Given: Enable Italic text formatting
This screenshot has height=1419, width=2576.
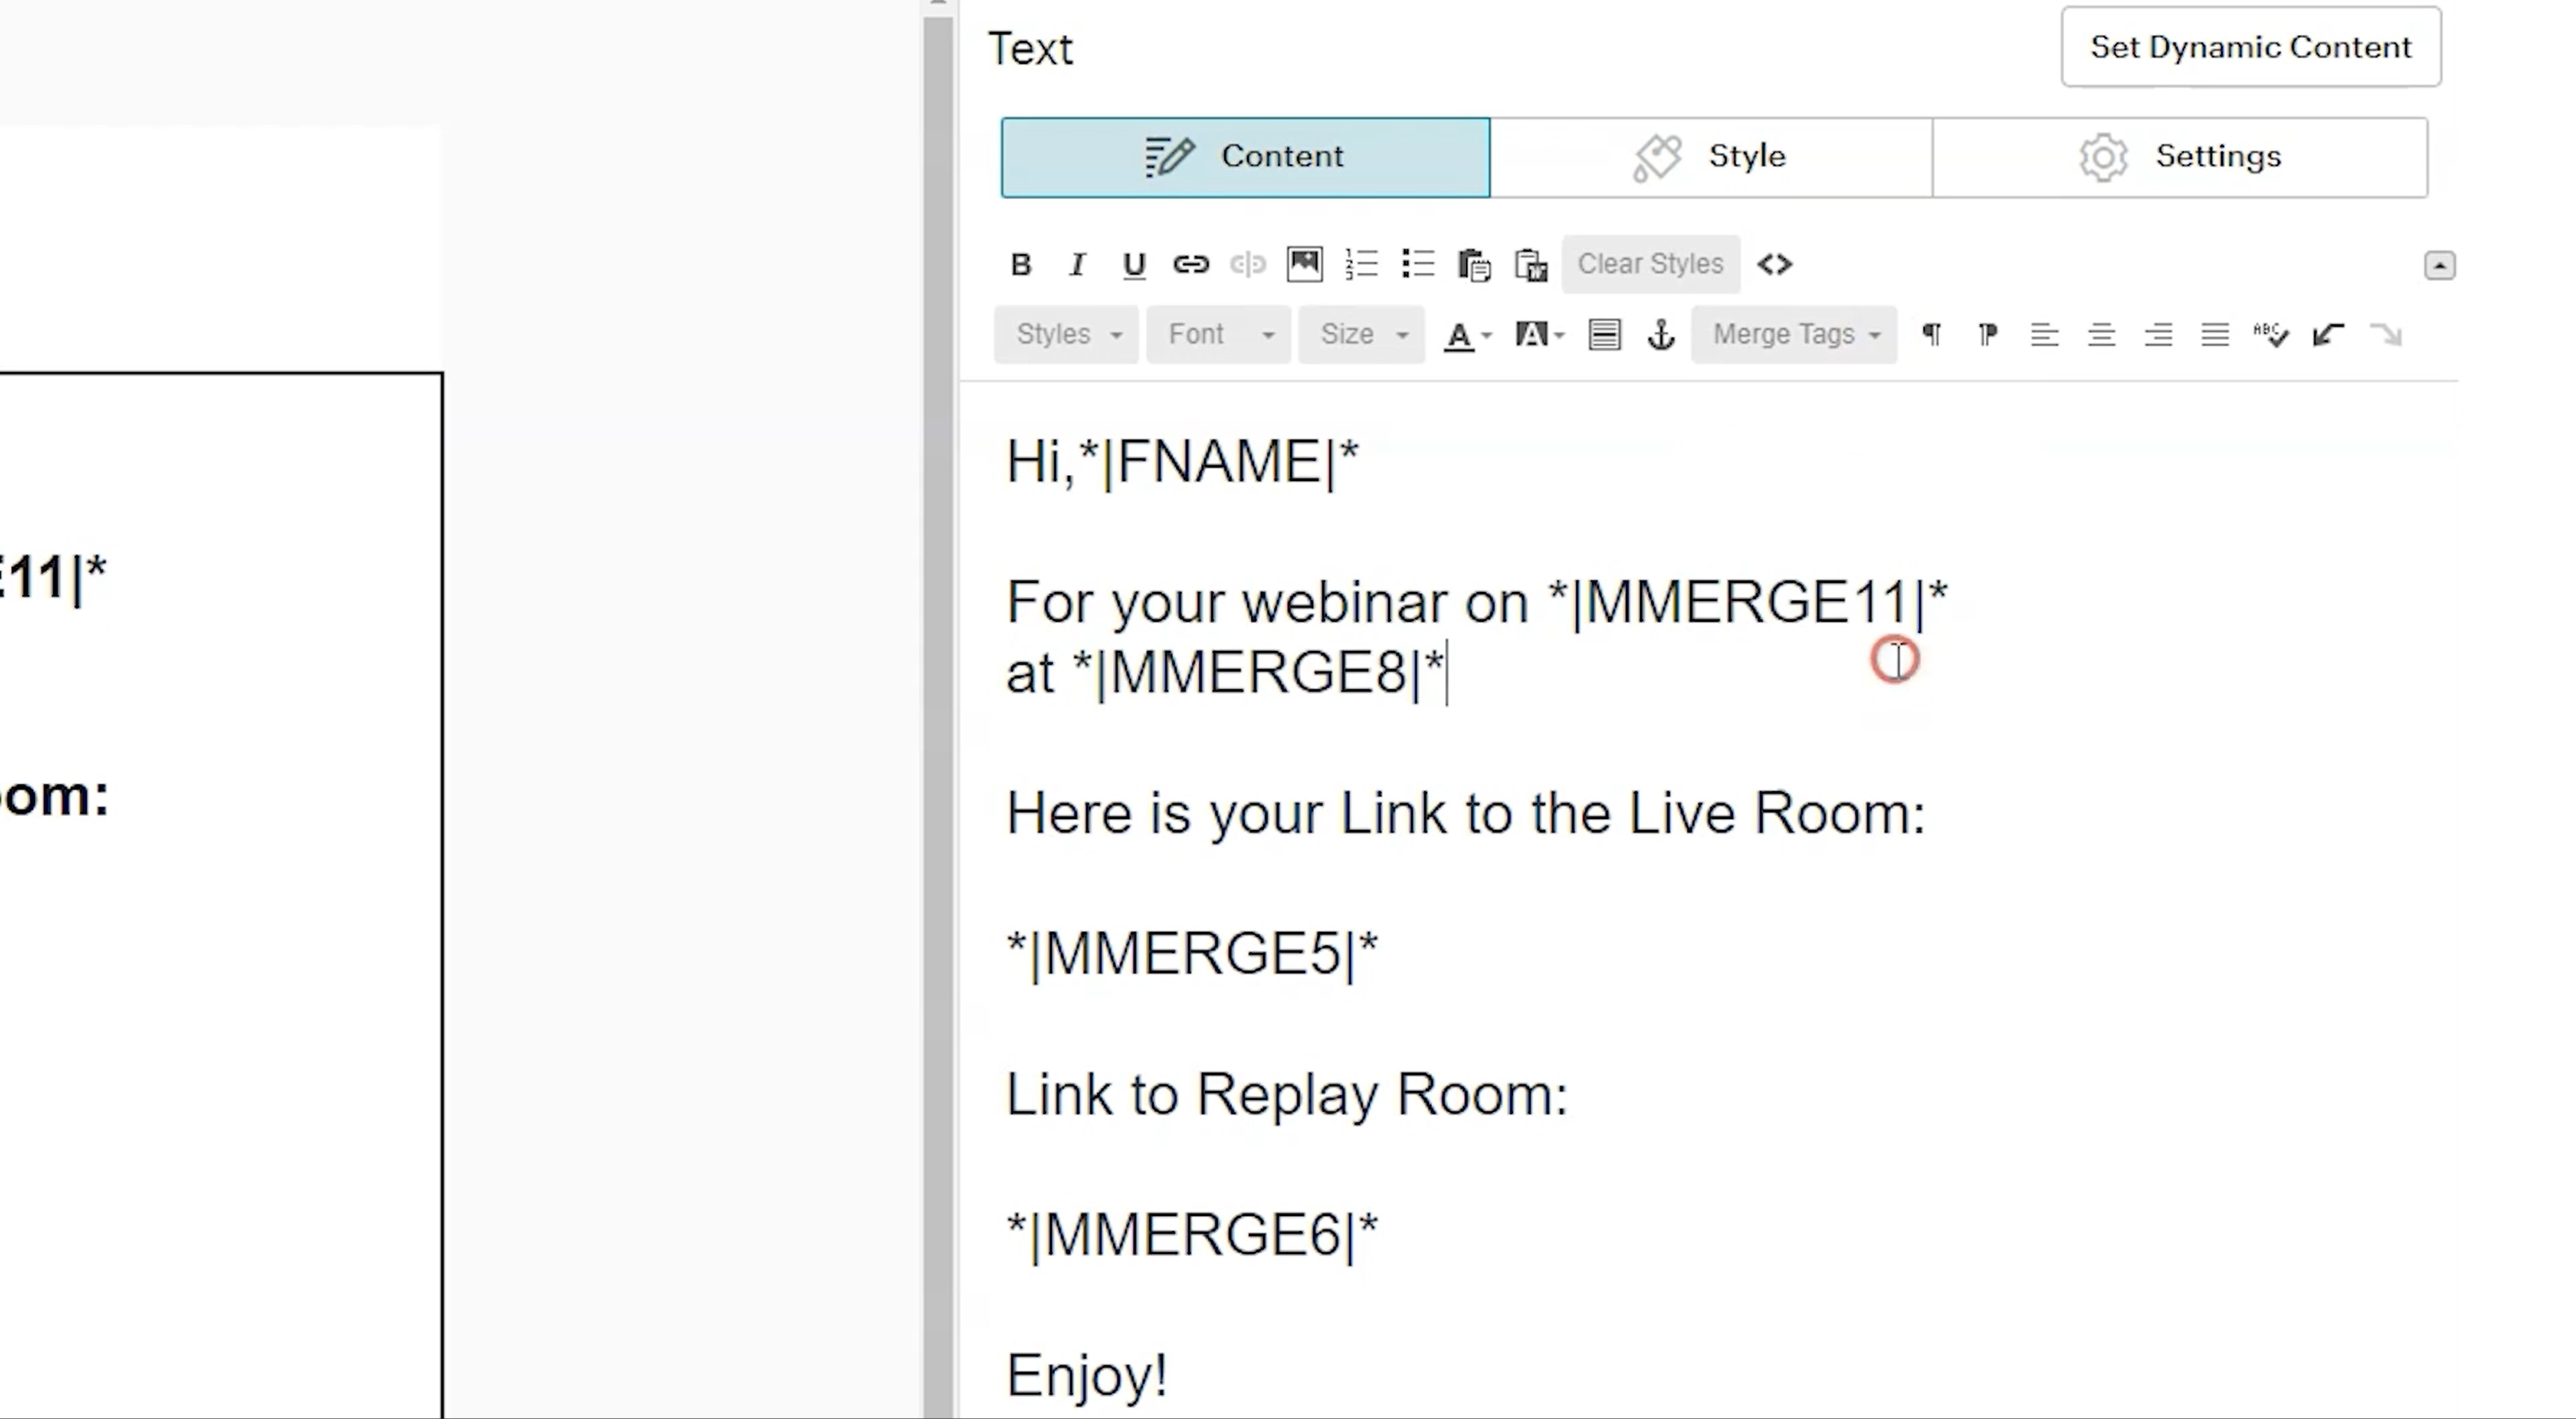Looking at the screenshot, I should pos(1078,264).
